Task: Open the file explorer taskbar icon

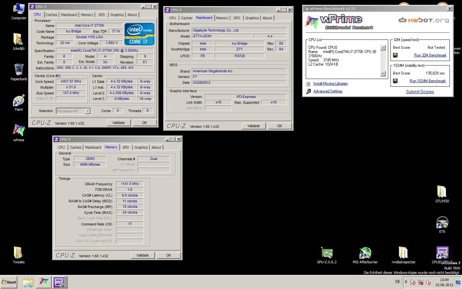Action: (28, 282)
